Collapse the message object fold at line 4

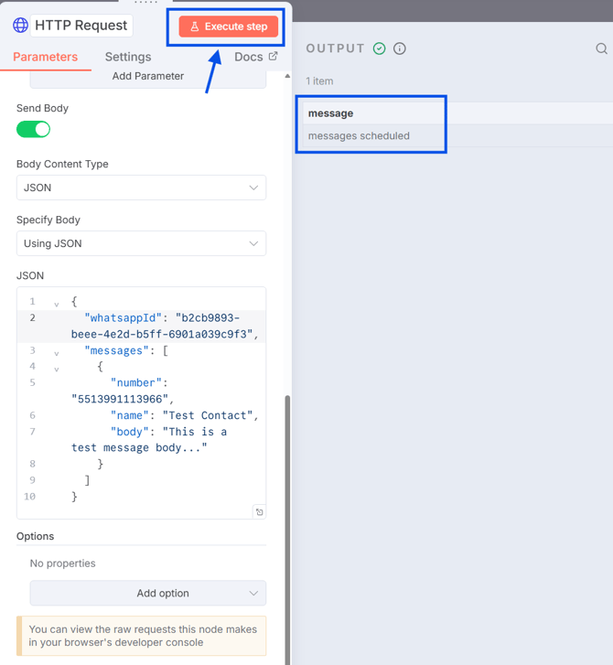57,369
